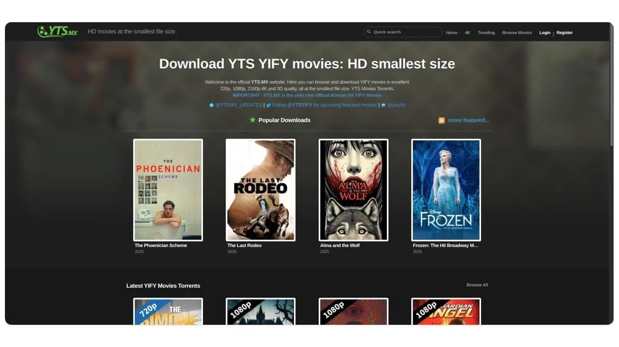
Task: Click the Twitter bird icon
Action: coord(269,105)
